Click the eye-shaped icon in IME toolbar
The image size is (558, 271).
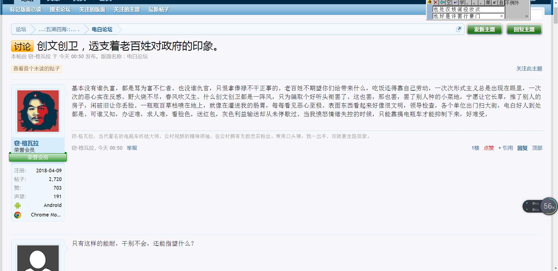coord(495,2)
